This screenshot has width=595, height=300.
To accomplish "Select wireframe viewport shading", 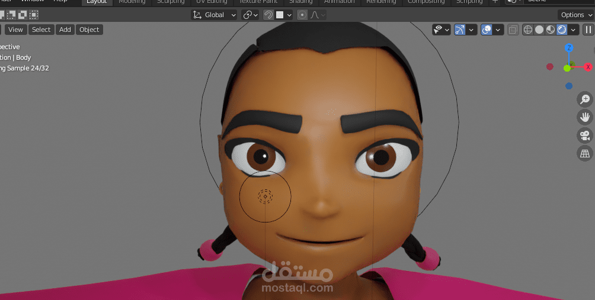I will tap(528, 30).
